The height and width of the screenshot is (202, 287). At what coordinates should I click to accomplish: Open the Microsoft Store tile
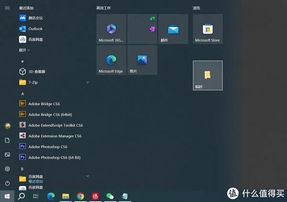tap(208, 29)
